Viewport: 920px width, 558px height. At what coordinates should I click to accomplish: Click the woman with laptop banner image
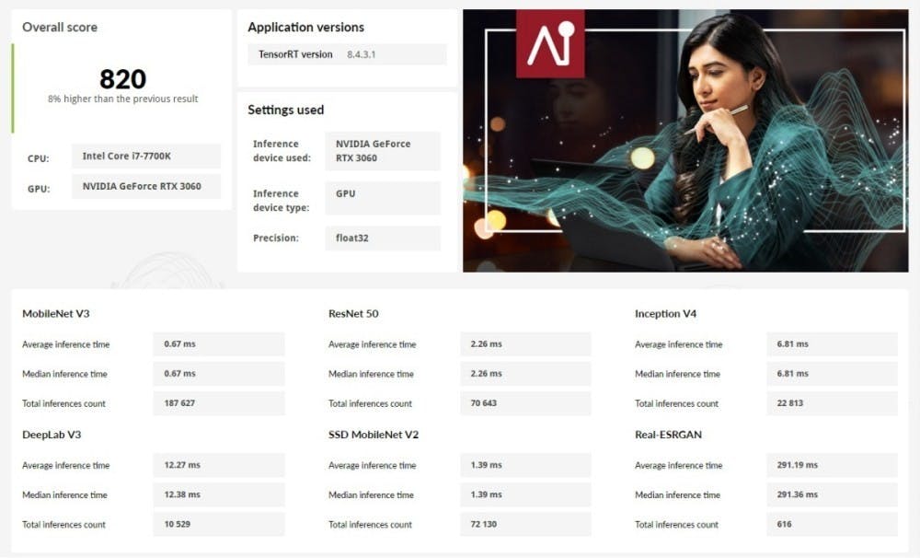(x=685, y=140)
